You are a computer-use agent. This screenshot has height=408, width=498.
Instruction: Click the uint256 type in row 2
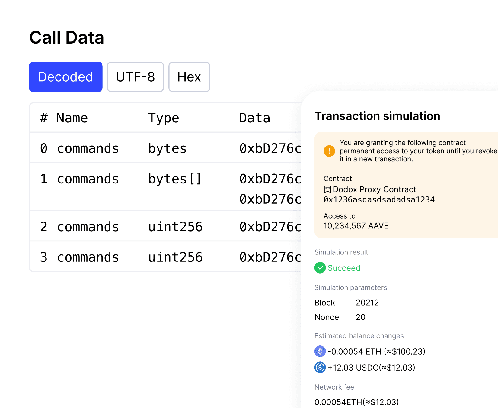(x=175, y=227)
